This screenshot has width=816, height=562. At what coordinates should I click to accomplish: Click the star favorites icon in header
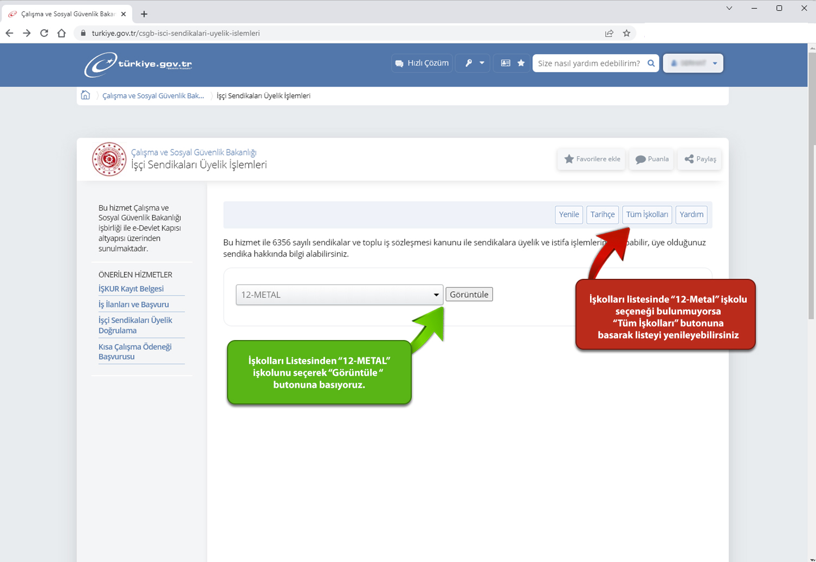coord(521,63)
